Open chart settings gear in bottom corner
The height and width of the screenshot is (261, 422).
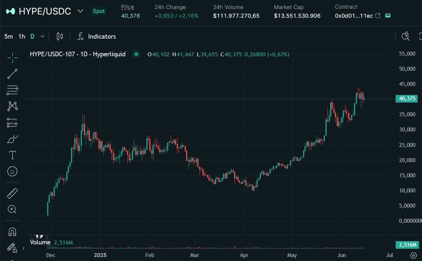[x=413, y=255]
